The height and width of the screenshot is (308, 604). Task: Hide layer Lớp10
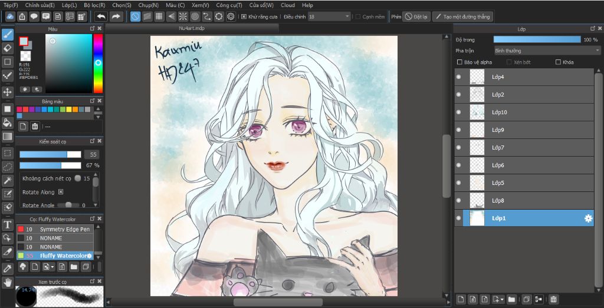tap(458, 112)
